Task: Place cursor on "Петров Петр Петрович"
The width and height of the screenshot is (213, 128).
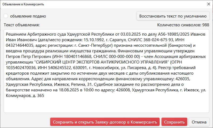Action: tap(28, 56)
